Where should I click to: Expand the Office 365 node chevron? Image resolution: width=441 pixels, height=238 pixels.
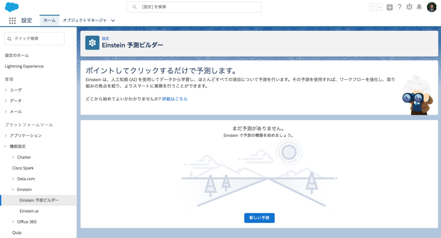[13, 222]
